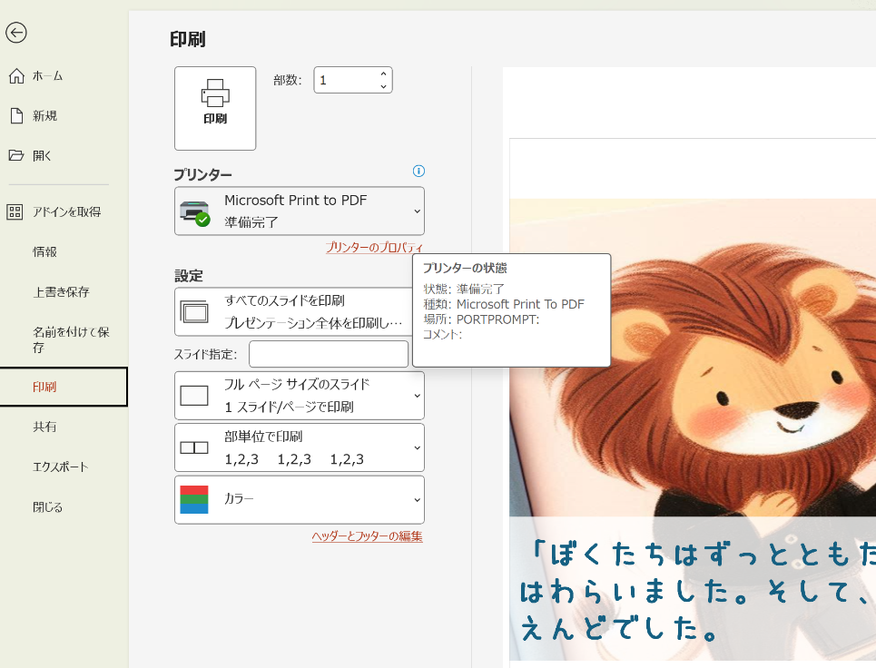
Task: Decrease the 部数 copy count
Action: [x=383, y=86]
